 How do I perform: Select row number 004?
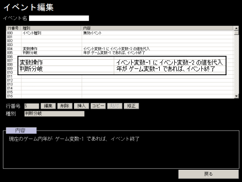(10, 49)
